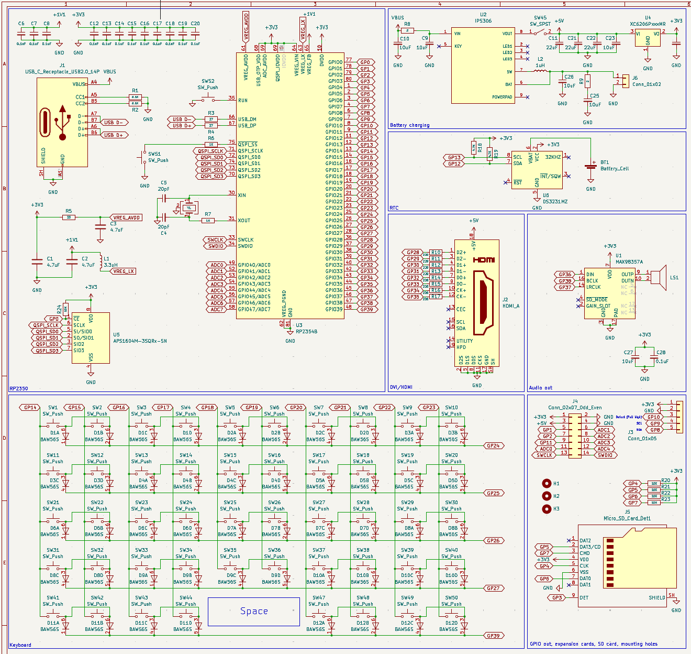Image resolution: width=691 pixels, height=654 pixels.
Task: Click the Conn_01x05 connector J3
Action: [679, 417]
